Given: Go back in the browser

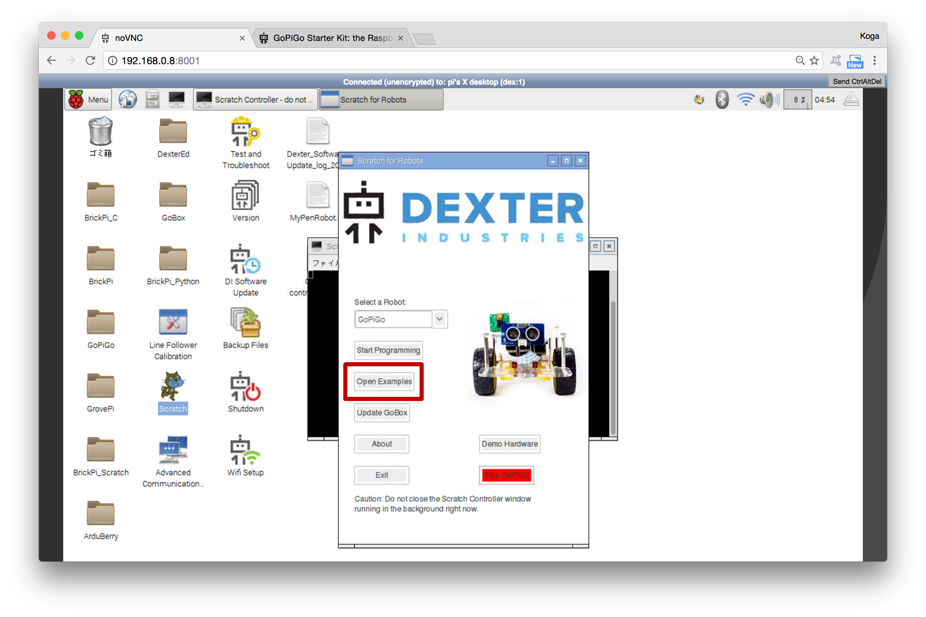Looking at the screenshot, I should (x=52, y=60).
